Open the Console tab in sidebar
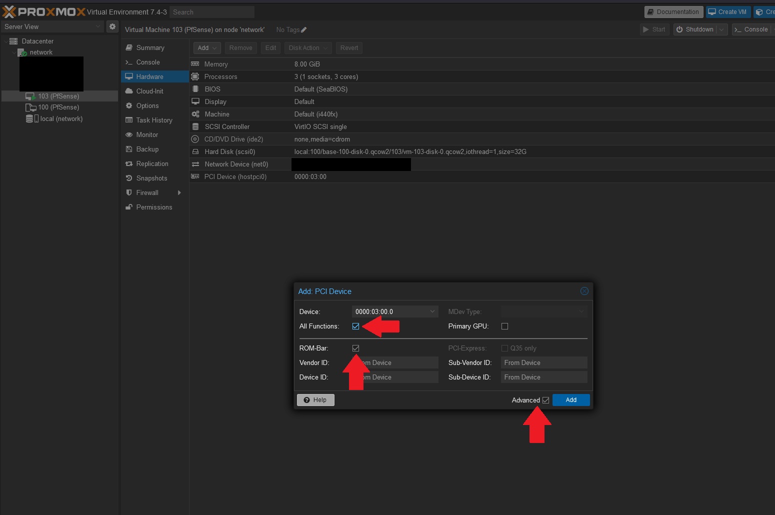The width and height of the screenshot is (775, 515). point(155,62)
